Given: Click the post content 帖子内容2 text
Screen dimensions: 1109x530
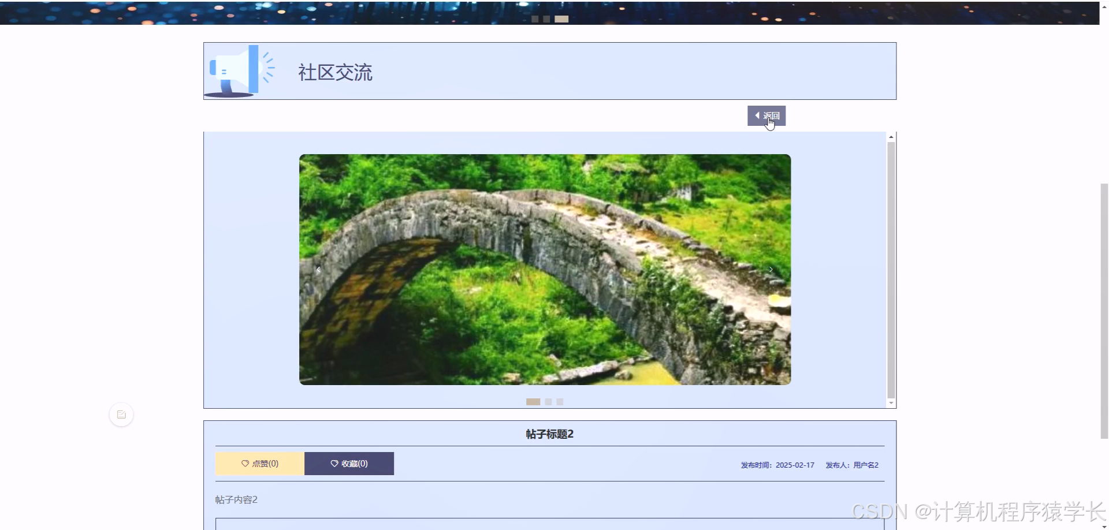Looking at the screenshot, I should point(236,500).
